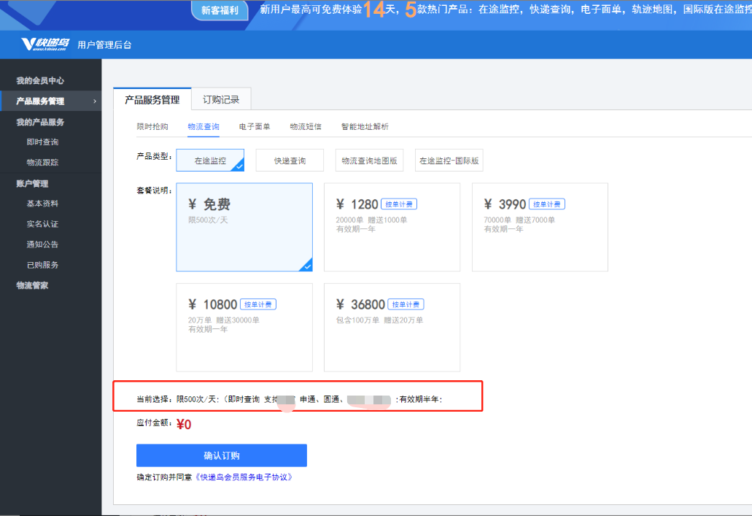Select the ¥10800 package card
The height and width of the screenshot is (516, 752).
244,328
